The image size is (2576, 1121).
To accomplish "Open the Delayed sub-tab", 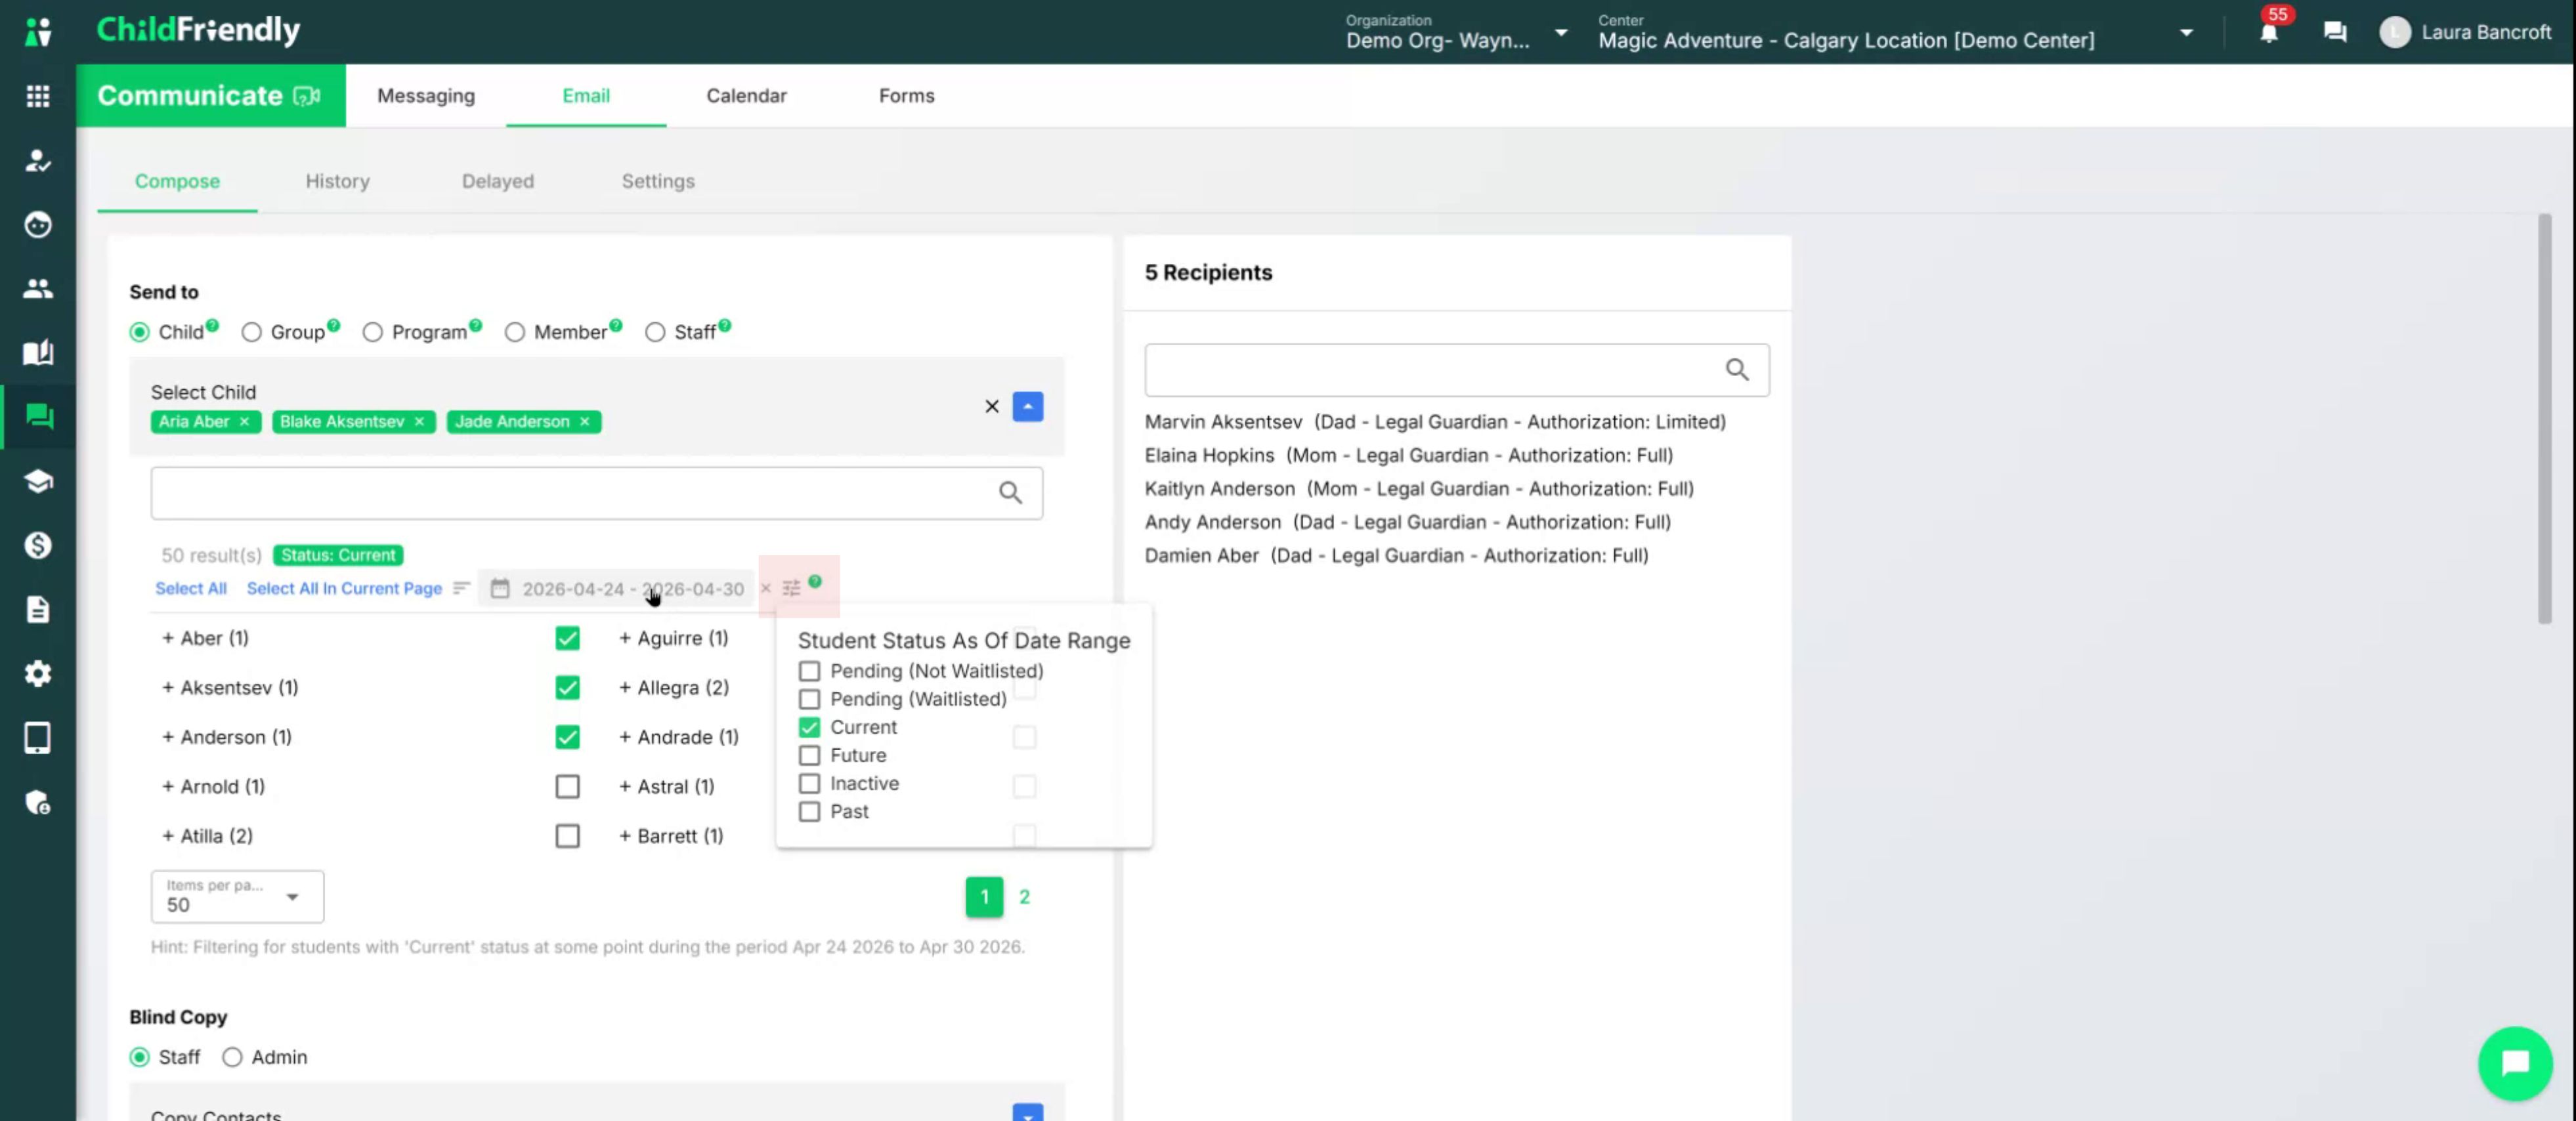I will pyautogui.click(x=497, y=181).
